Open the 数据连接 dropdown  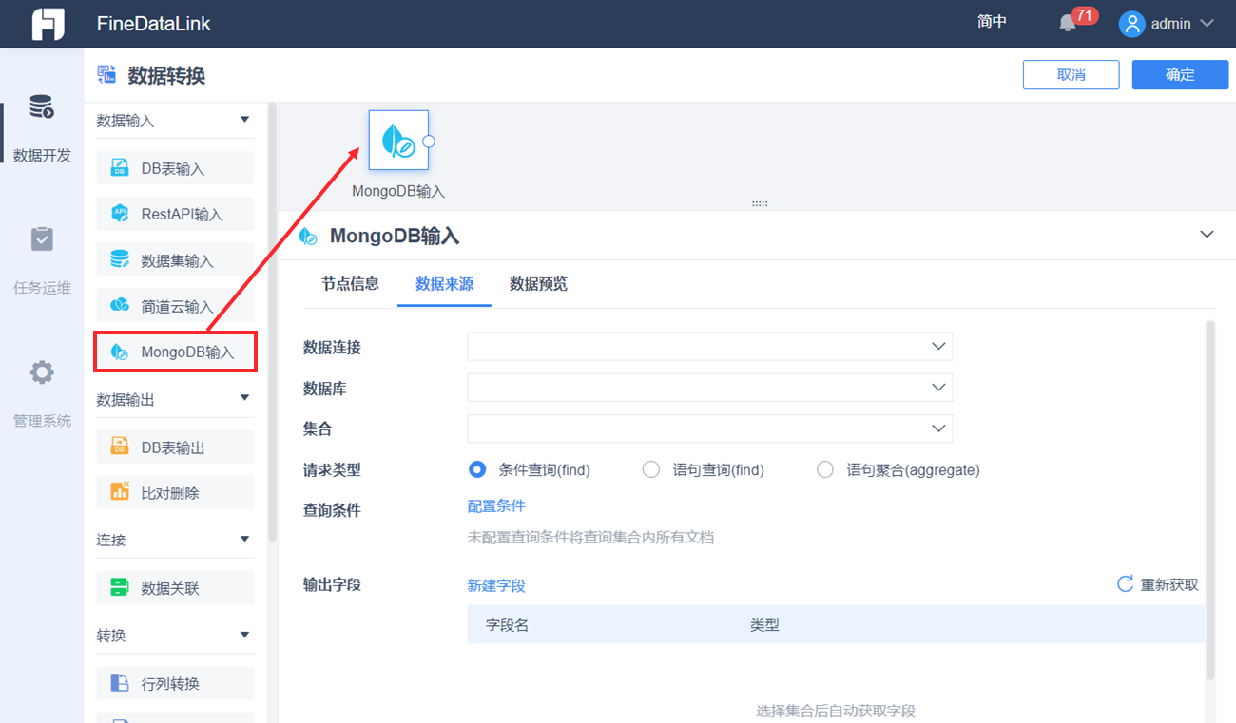pyautogui.click(x=709, y=347)
